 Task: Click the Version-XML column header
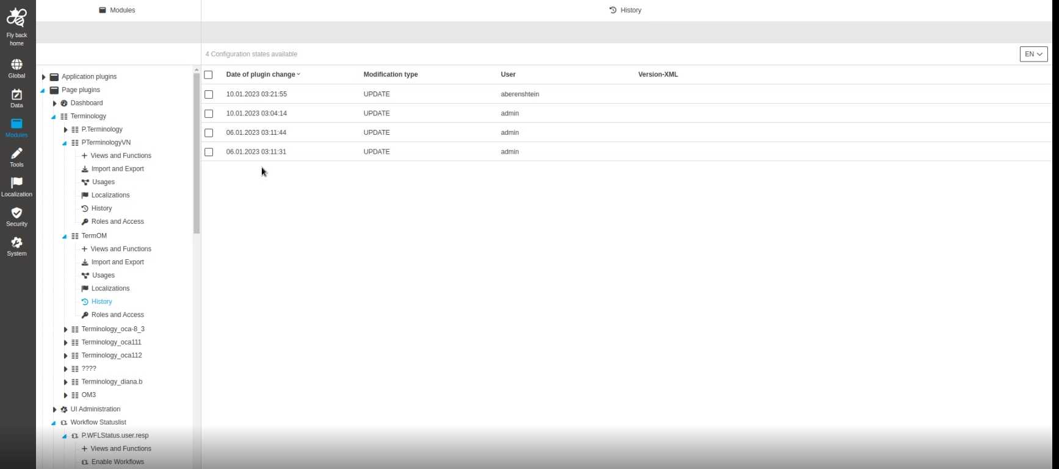click(x=658, y=74)
